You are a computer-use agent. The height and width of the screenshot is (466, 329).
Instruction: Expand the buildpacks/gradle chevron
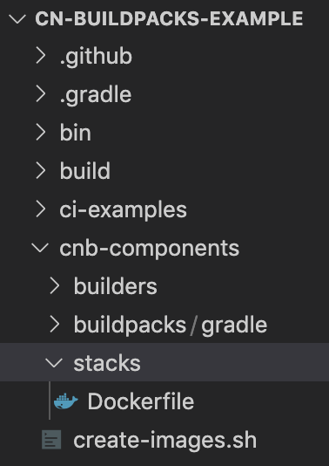pyautogui.click(x=55, y=325)
